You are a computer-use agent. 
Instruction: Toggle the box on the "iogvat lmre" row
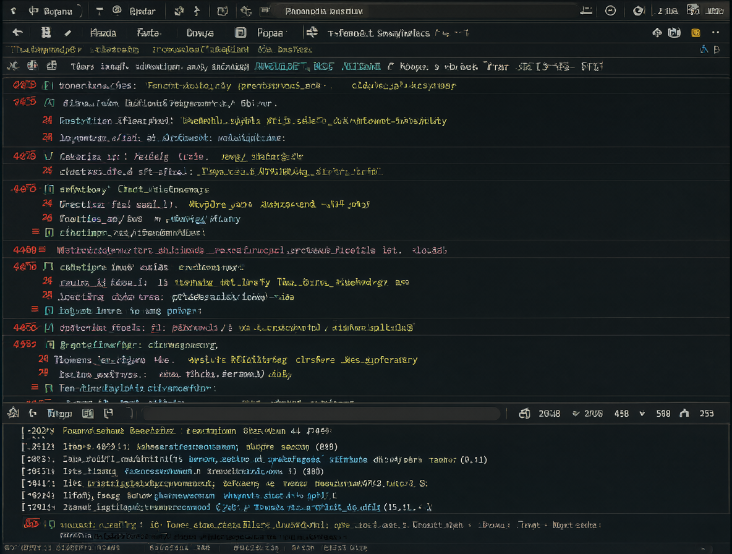tap(49, 311)
